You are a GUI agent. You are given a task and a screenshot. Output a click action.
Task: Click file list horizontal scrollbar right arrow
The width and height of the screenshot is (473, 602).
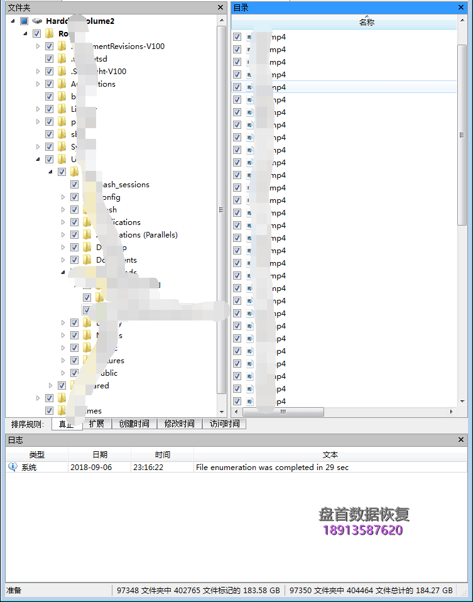tap(451, 412)
